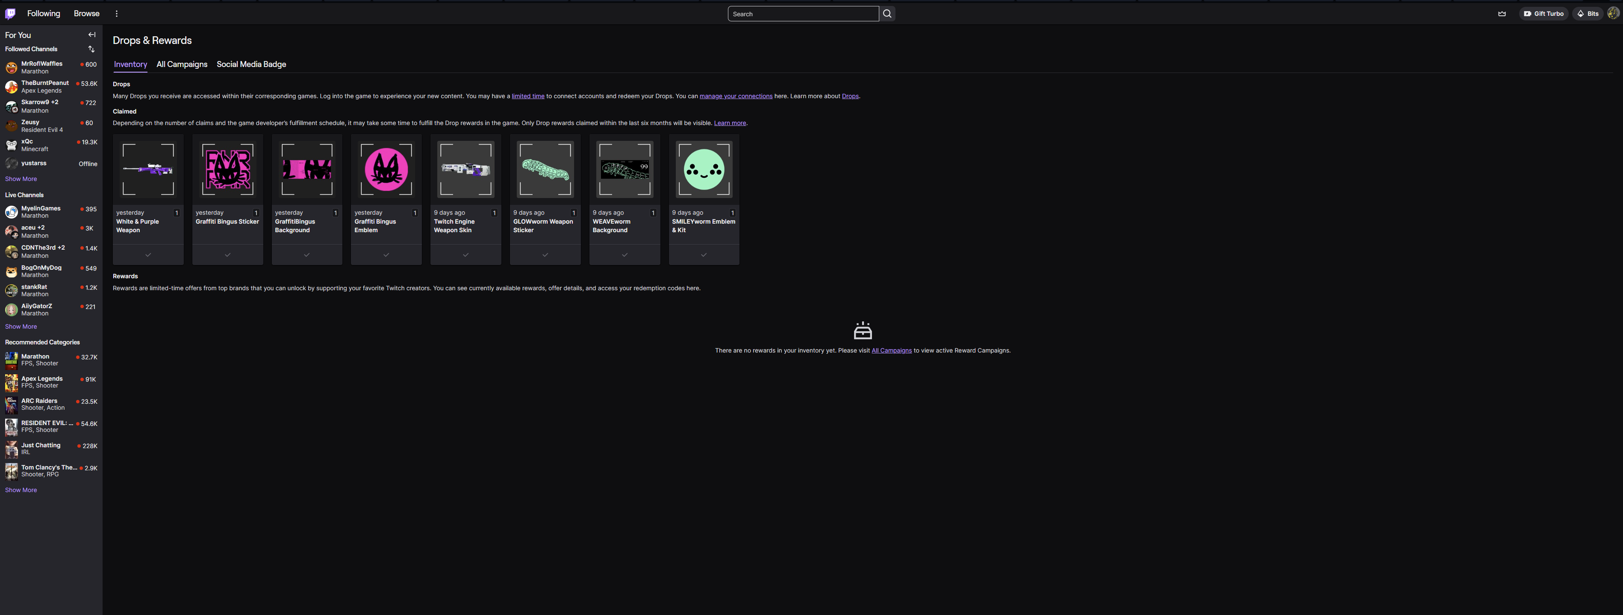Screen dimensions: 1623x615
Task: Open the user avatar profile menu
Action: (x=1613, y=14)
